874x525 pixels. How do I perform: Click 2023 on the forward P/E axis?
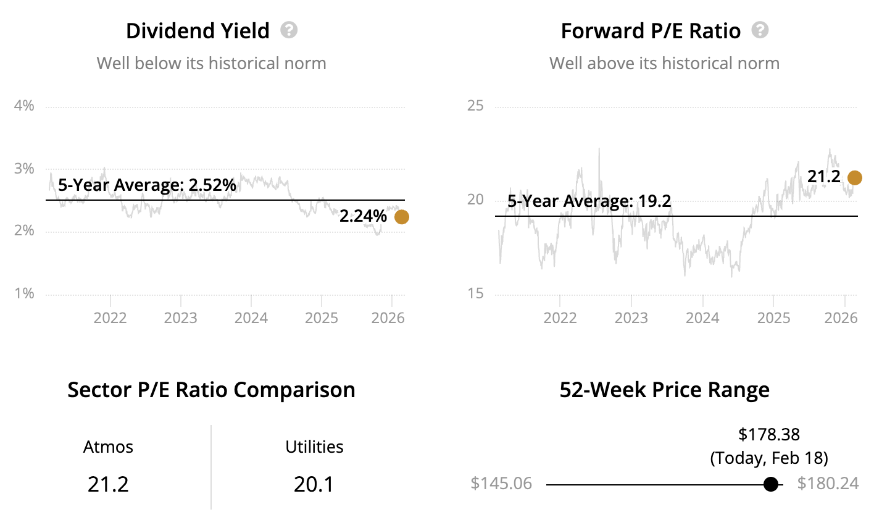(631, 317)
